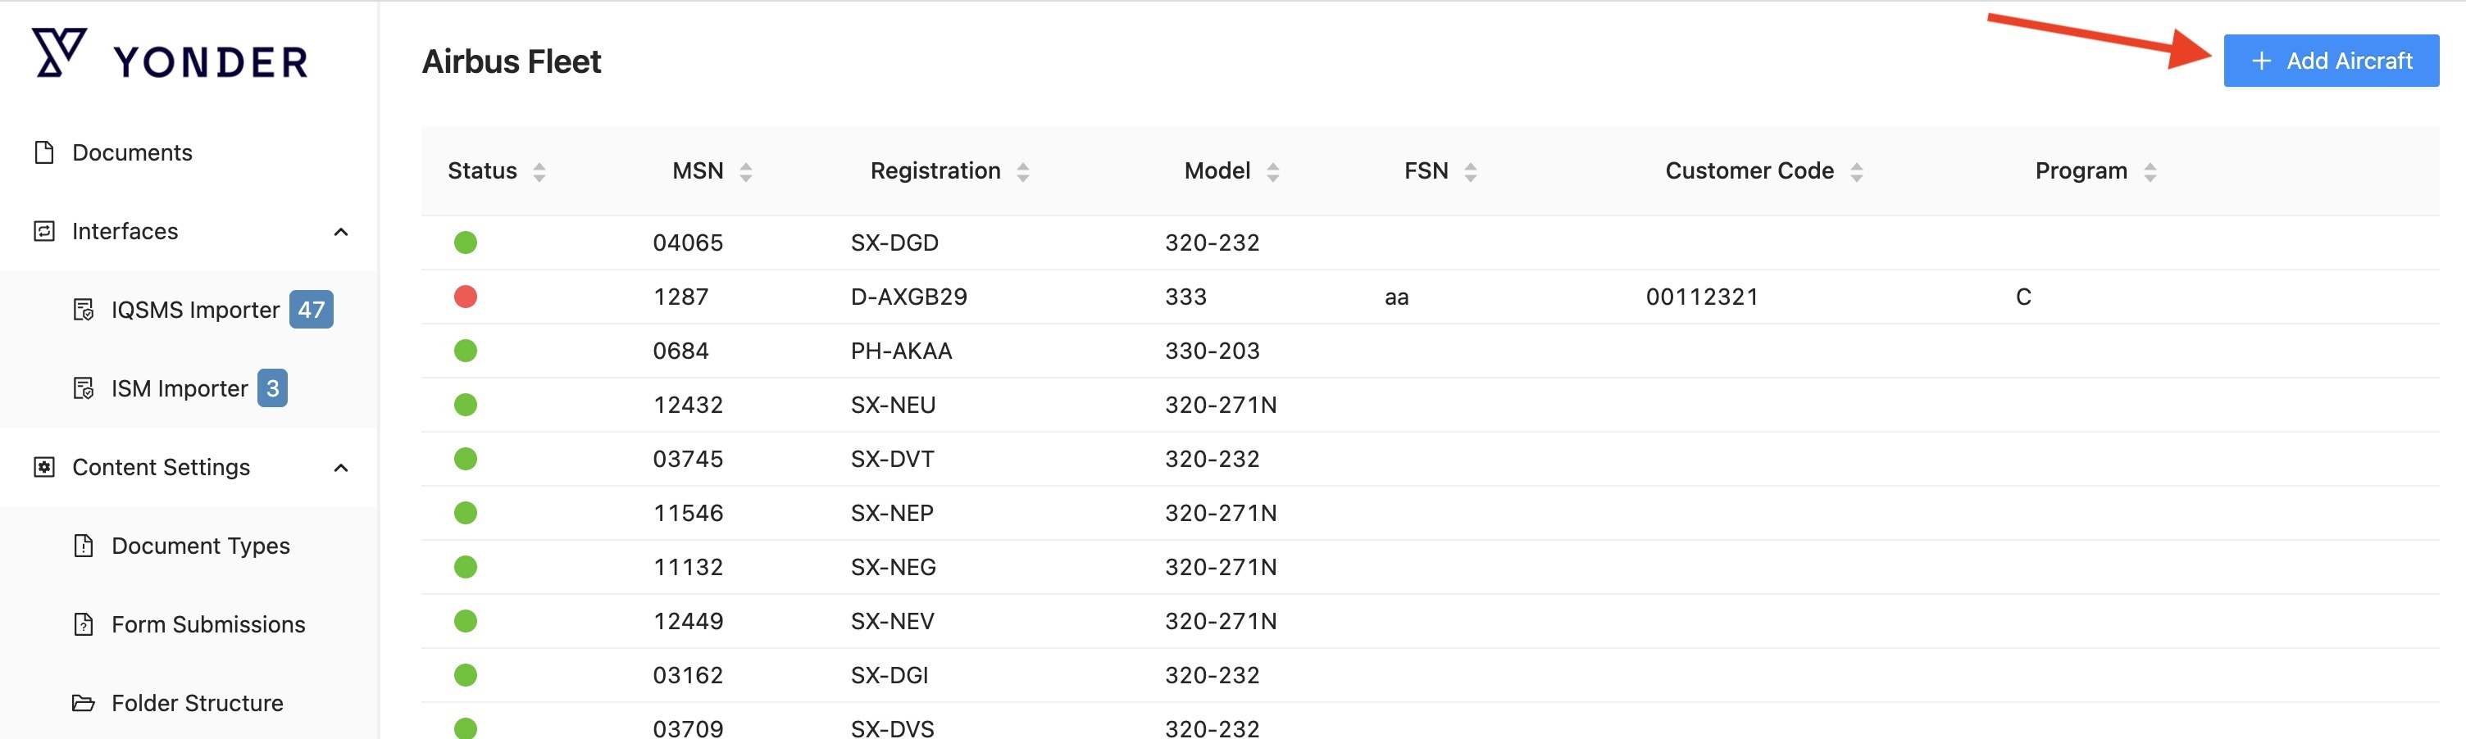Open Documents via its page icon

point(44,153)
